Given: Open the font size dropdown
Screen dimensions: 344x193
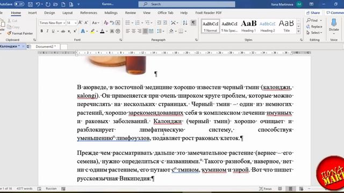Looking at the screenshot, I should (75, 23).
